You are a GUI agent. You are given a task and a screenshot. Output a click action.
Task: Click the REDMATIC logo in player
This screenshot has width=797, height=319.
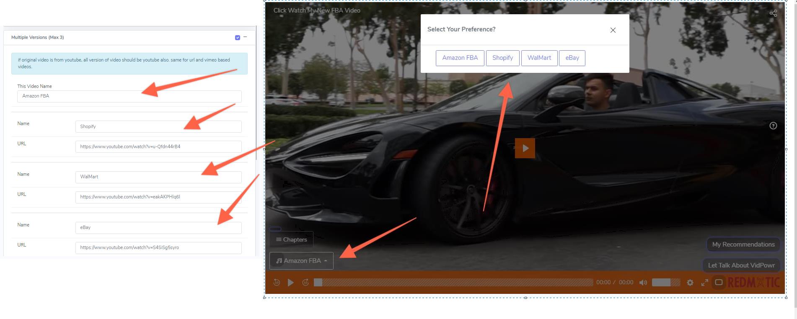click(753, 283)
